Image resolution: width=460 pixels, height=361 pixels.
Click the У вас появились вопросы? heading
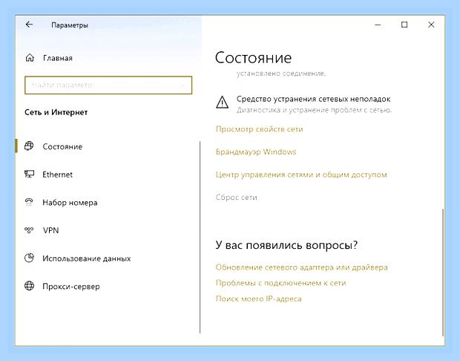point(286,245)
